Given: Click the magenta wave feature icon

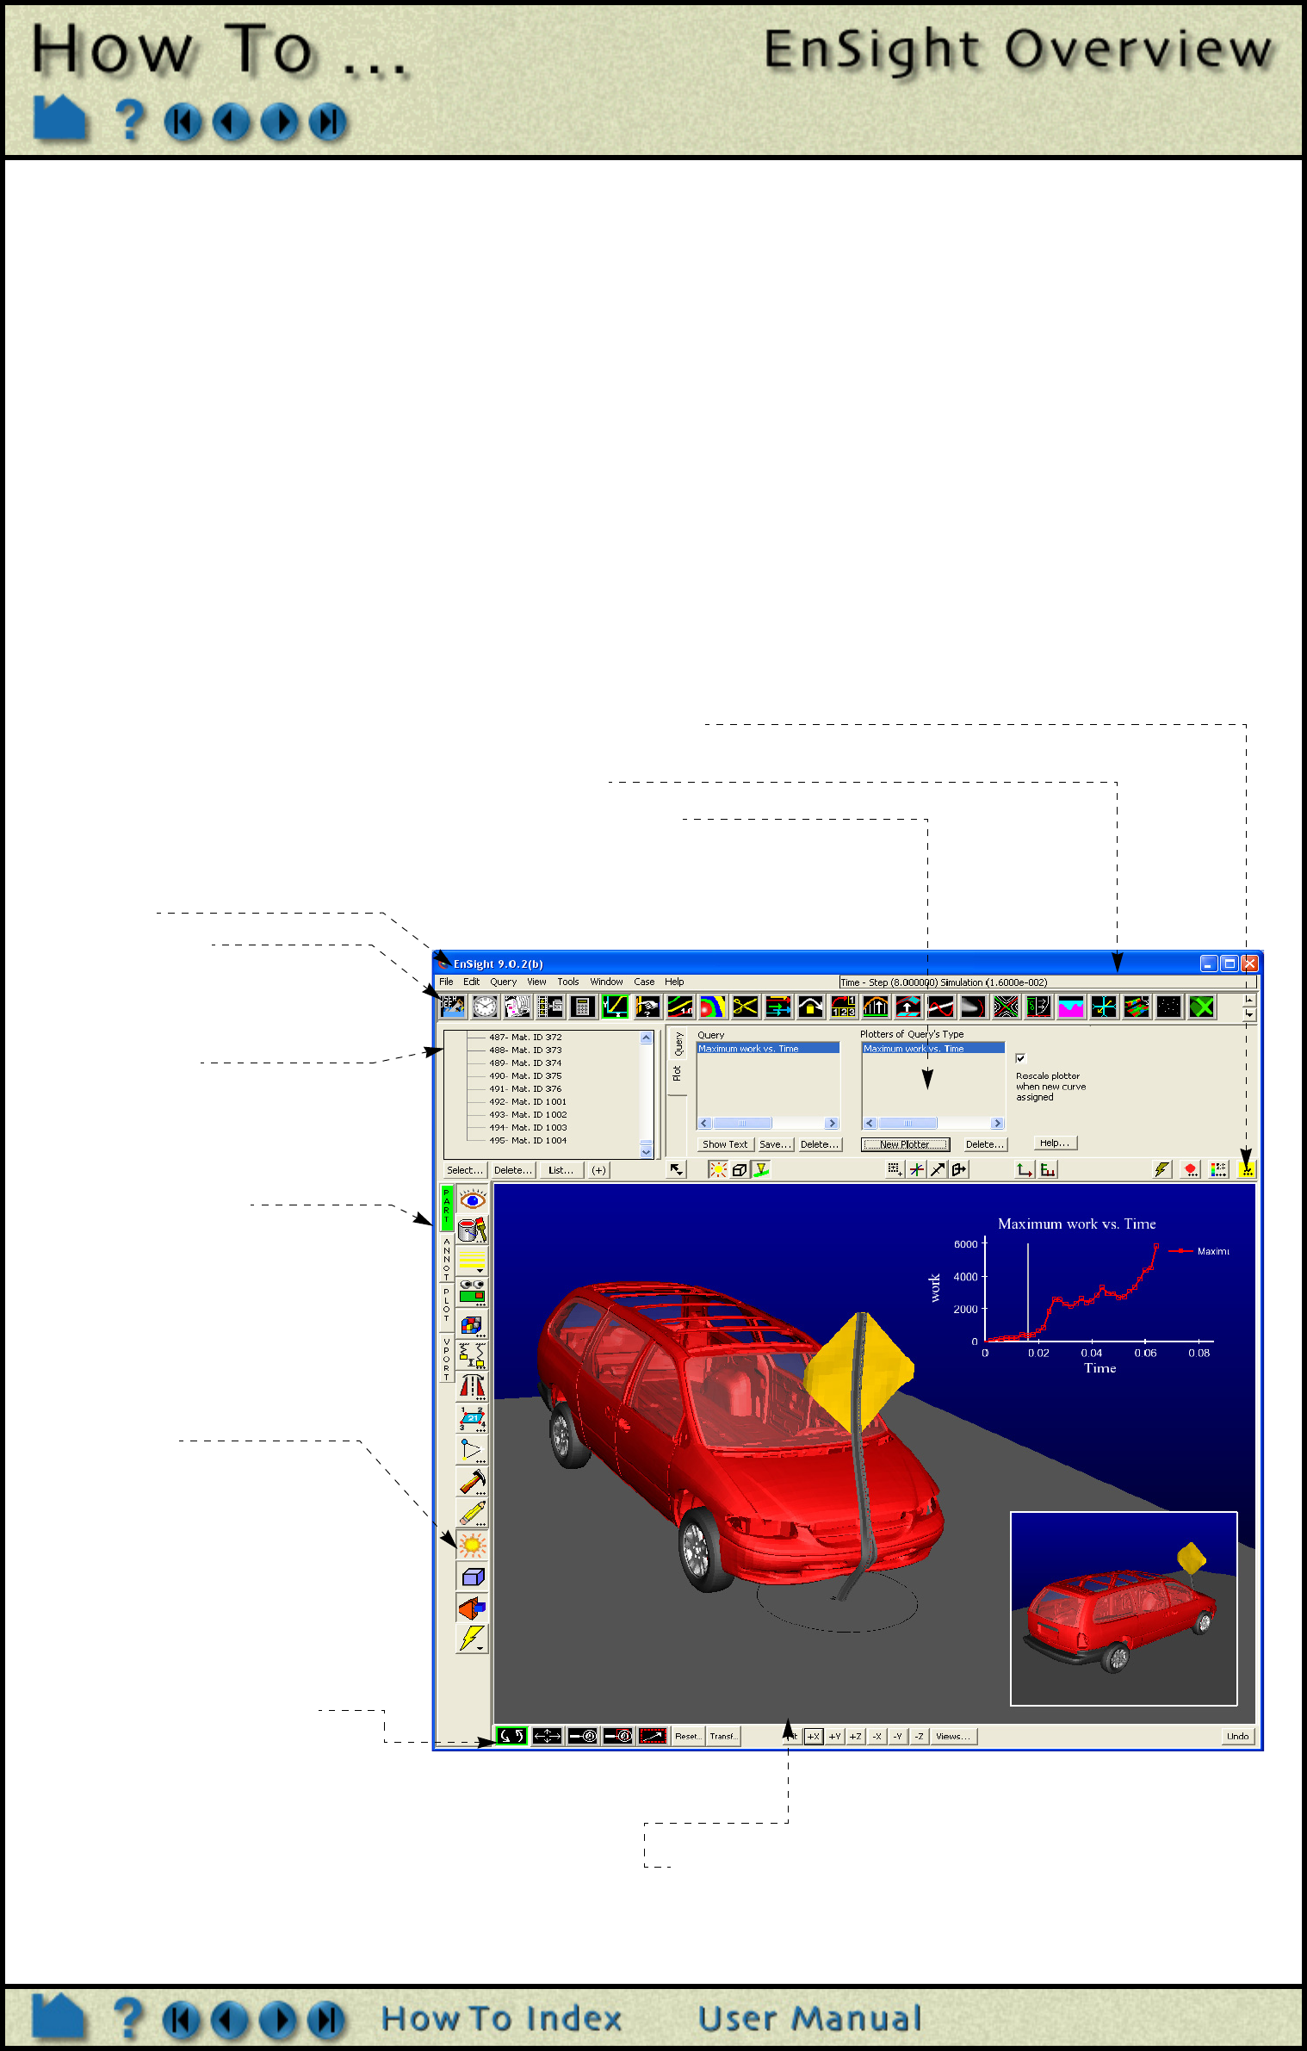Looking at the screenshot, I should pyautogui.click(x=1071, y=1006).
